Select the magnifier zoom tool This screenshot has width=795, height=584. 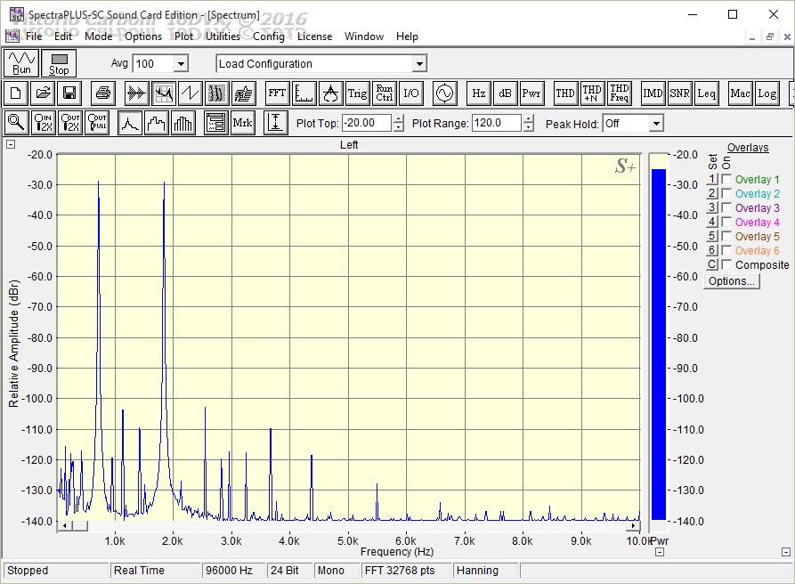[x=16, y=123]
